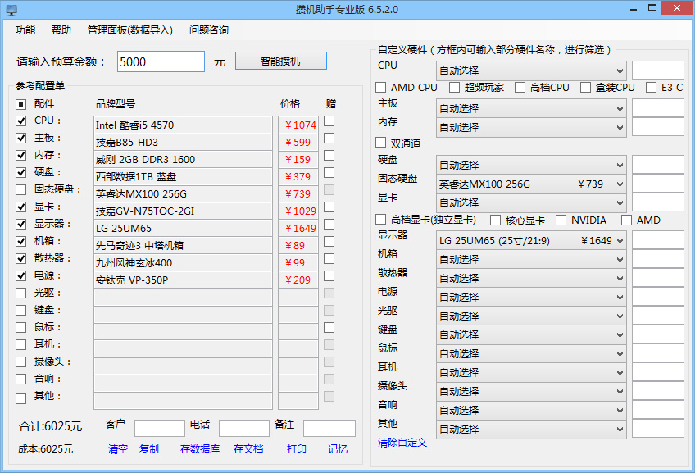Click the budget amount input field

tap(161, 61)
